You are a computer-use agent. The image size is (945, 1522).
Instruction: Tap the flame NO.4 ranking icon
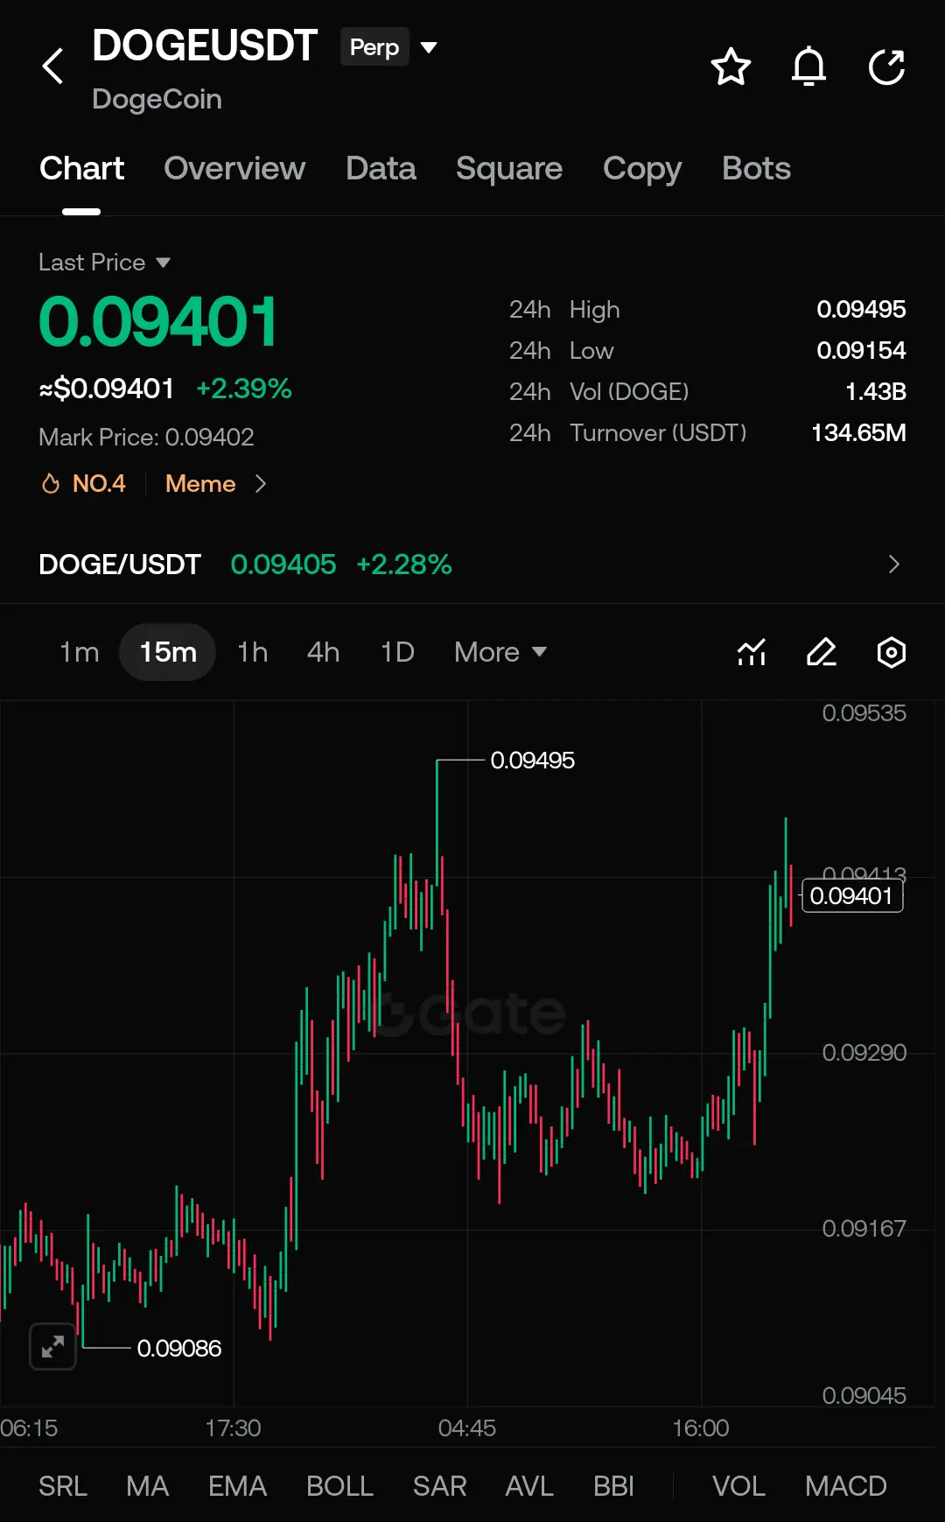click(x=51, y=483)
